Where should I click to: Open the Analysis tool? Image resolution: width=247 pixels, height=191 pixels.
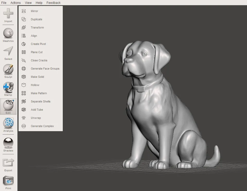[x=8, y=123]
